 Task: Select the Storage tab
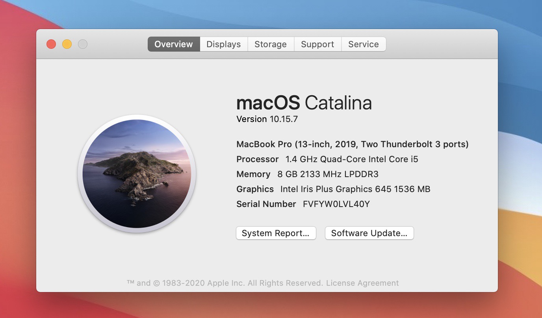tap(271, 44)
